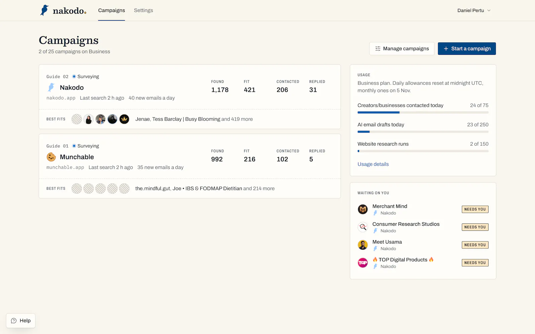This screenshot has height=334, width=535.
Task: Click the Consumer Research Studios avatar icon
Action: point(363,227)
